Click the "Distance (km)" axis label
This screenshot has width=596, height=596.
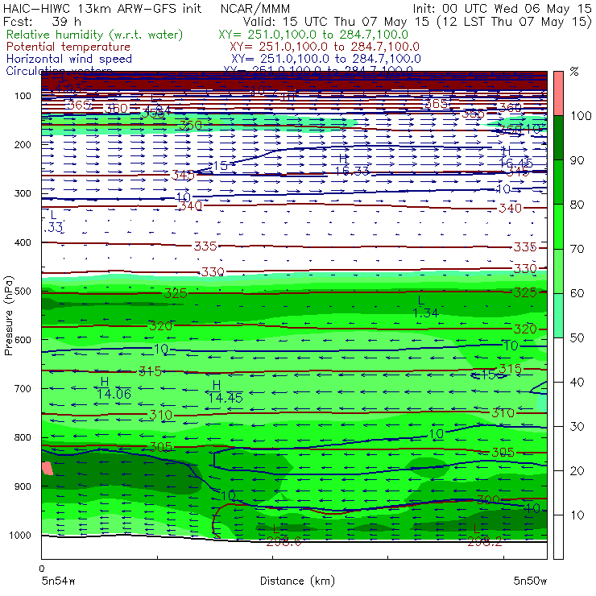tap(297, 581)
